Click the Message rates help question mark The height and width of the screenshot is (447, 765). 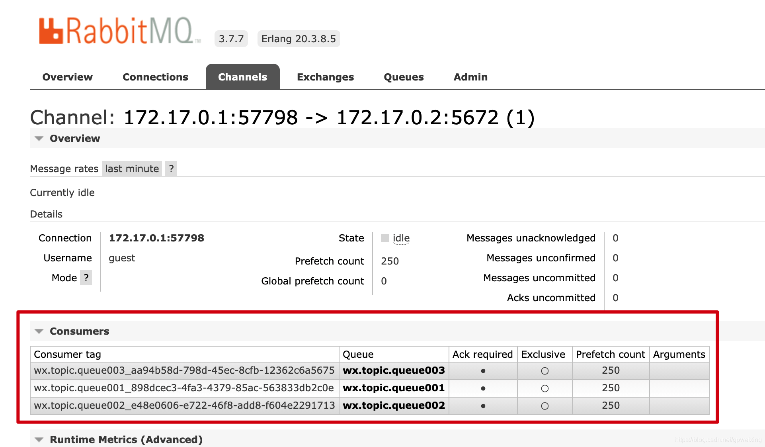[171, 169]
